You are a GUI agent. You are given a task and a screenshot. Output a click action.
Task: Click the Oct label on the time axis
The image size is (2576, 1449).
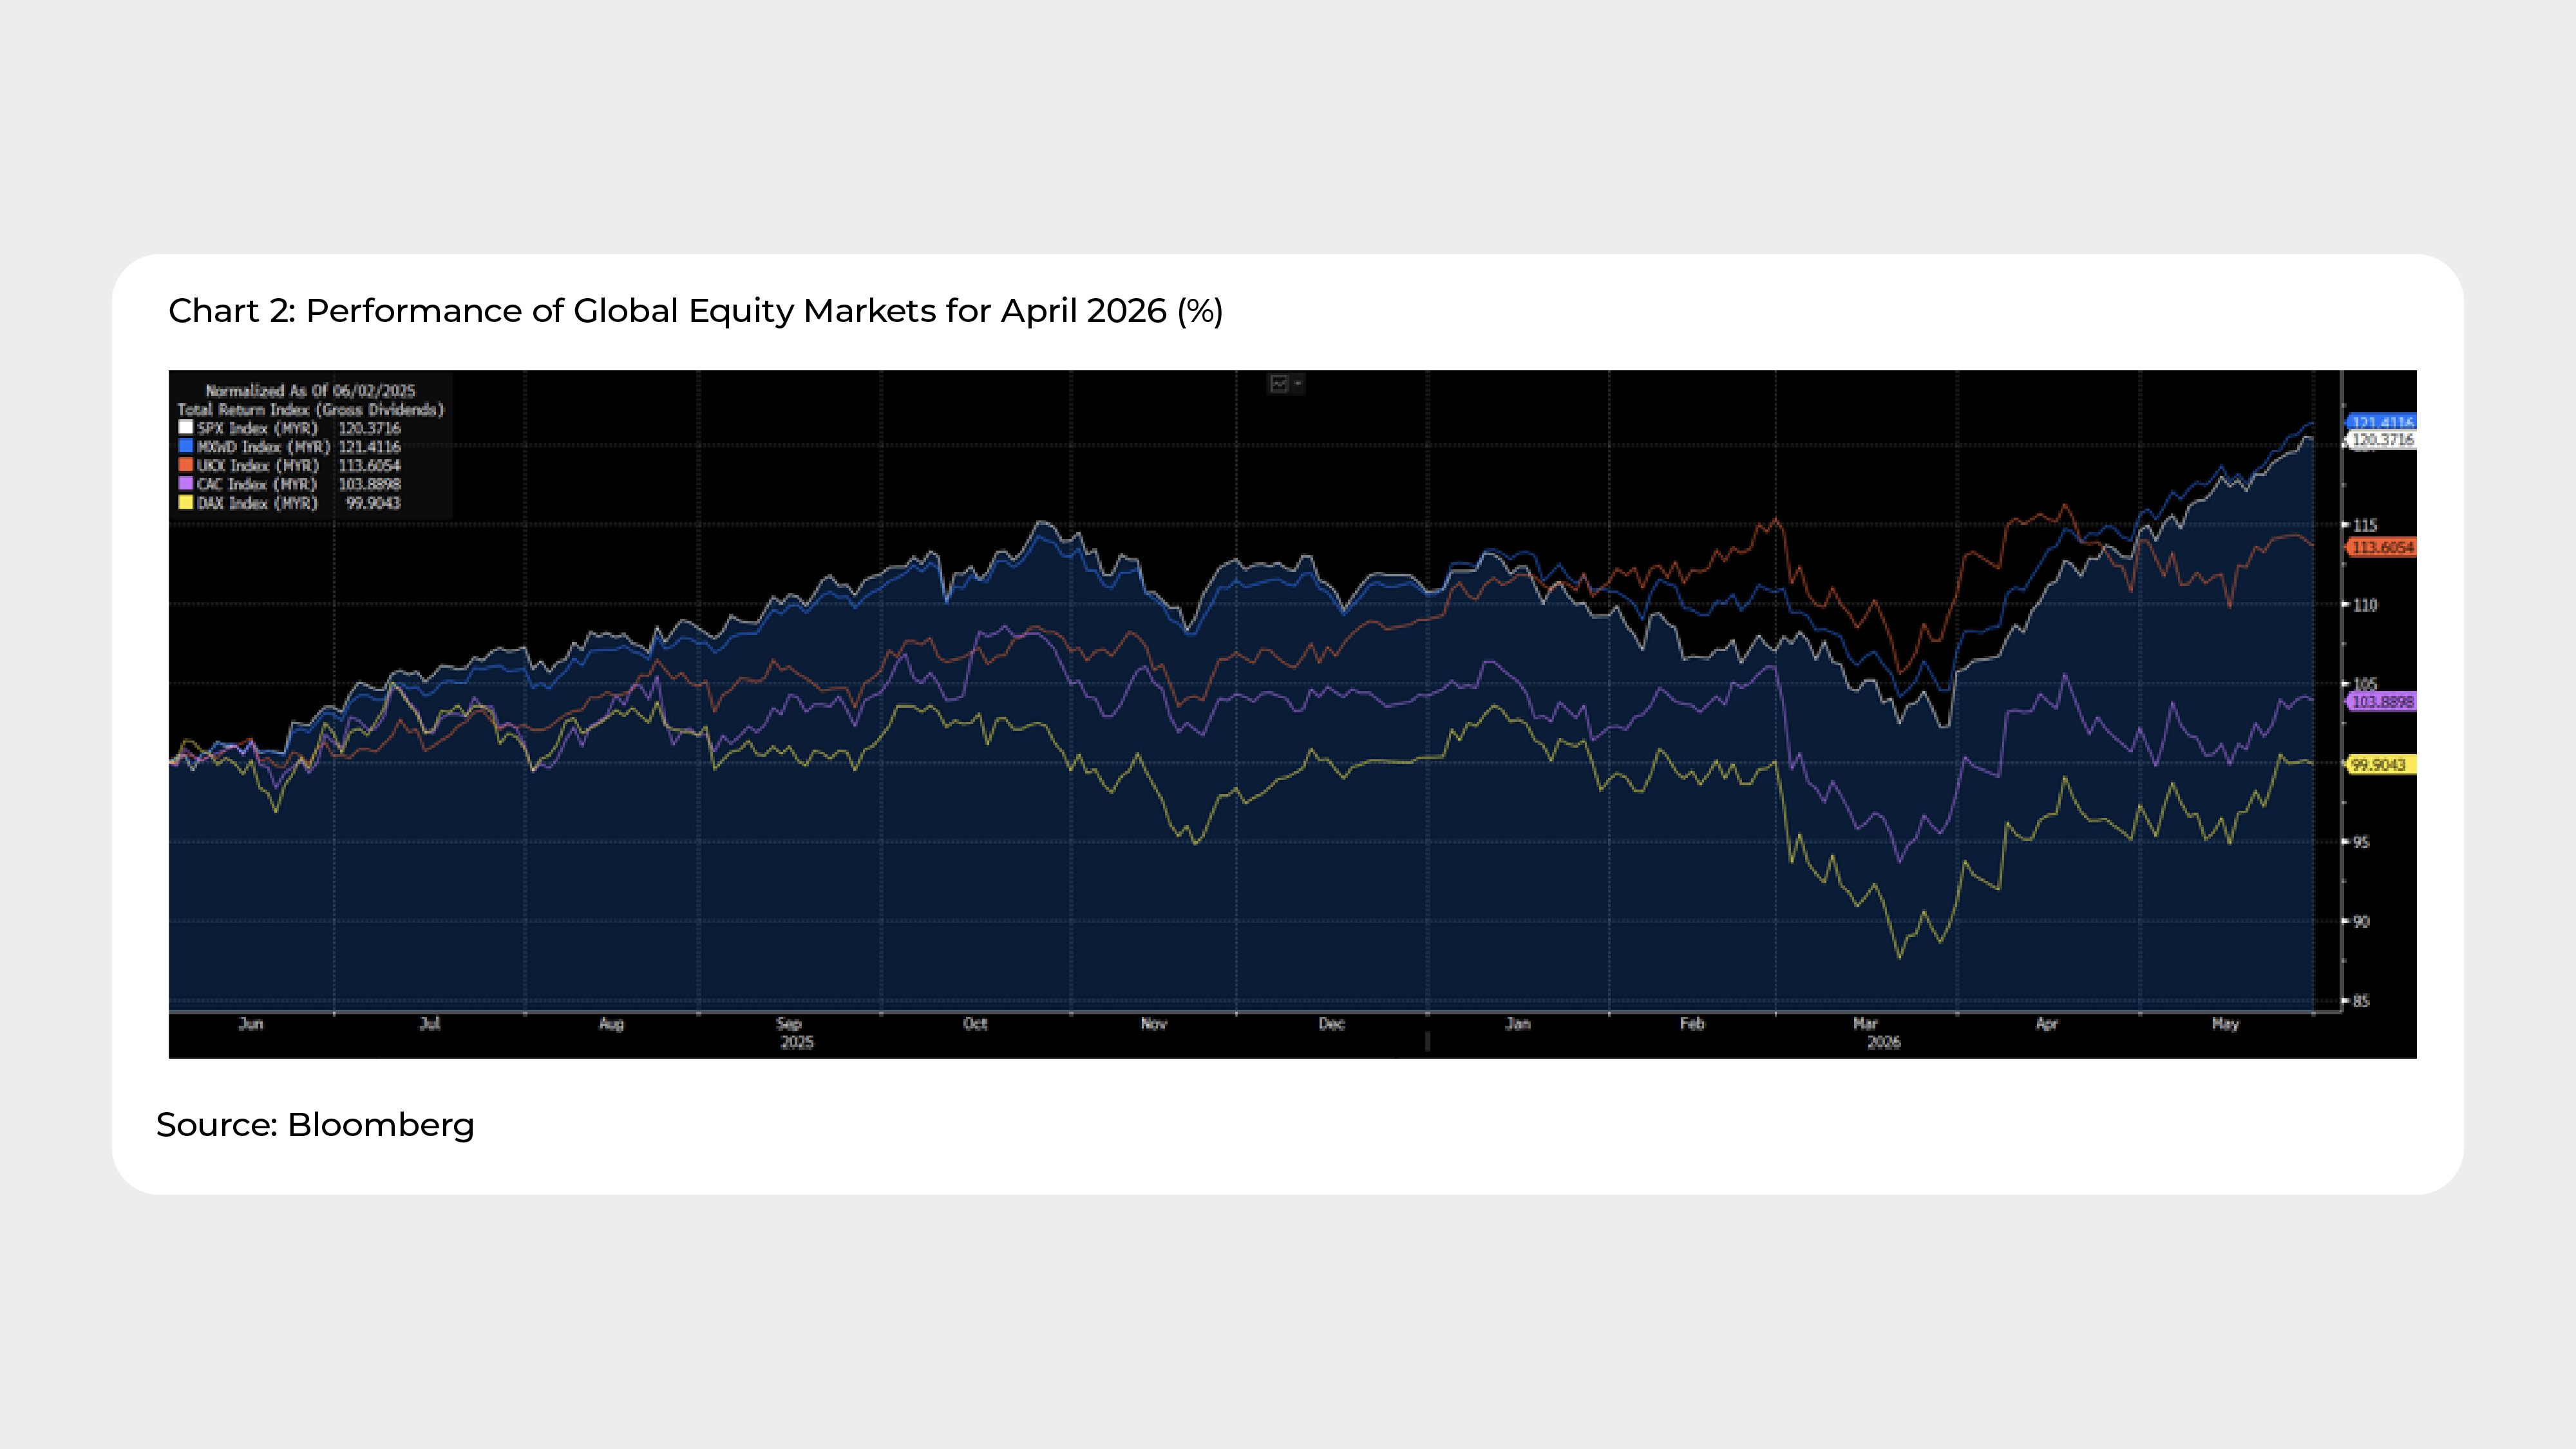click(x=975, y=1024)
